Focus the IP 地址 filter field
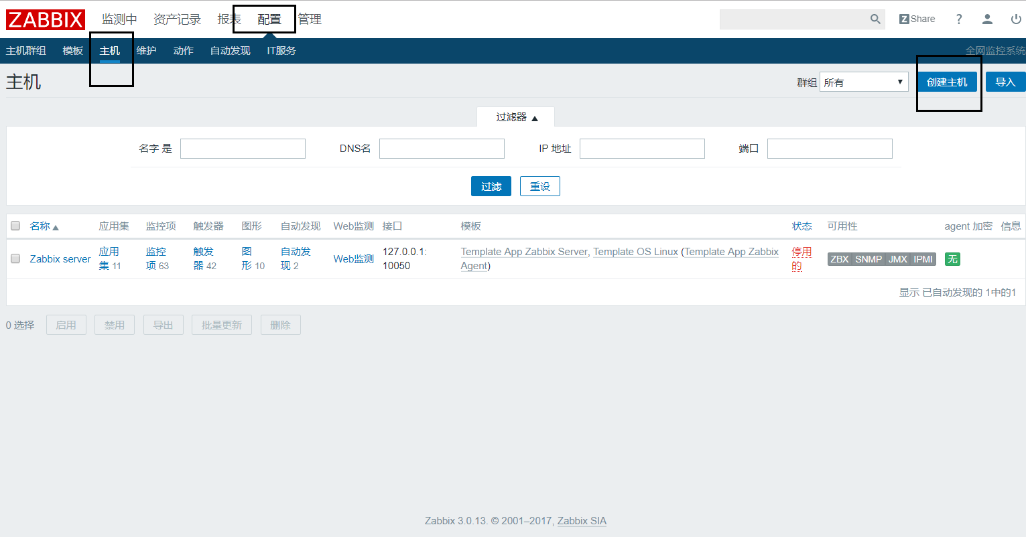Image resolution: width=1026 pixels, height=537 pixels. tap(642, 149)
